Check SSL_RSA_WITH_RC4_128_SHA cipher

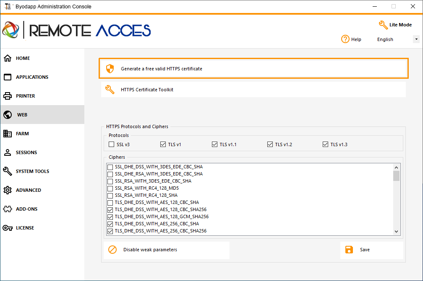coord(110,196)
